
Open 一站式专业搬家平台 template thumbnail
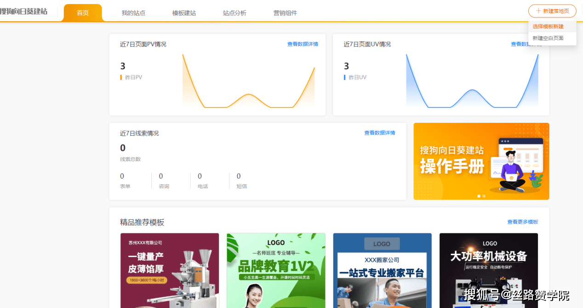pyautogui.click(x=383, y=270)
